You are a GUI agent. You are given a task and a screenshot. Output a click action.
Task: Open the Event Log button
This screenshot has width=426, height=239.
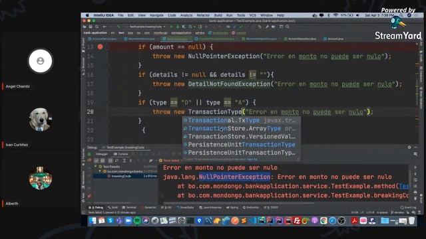408,208
